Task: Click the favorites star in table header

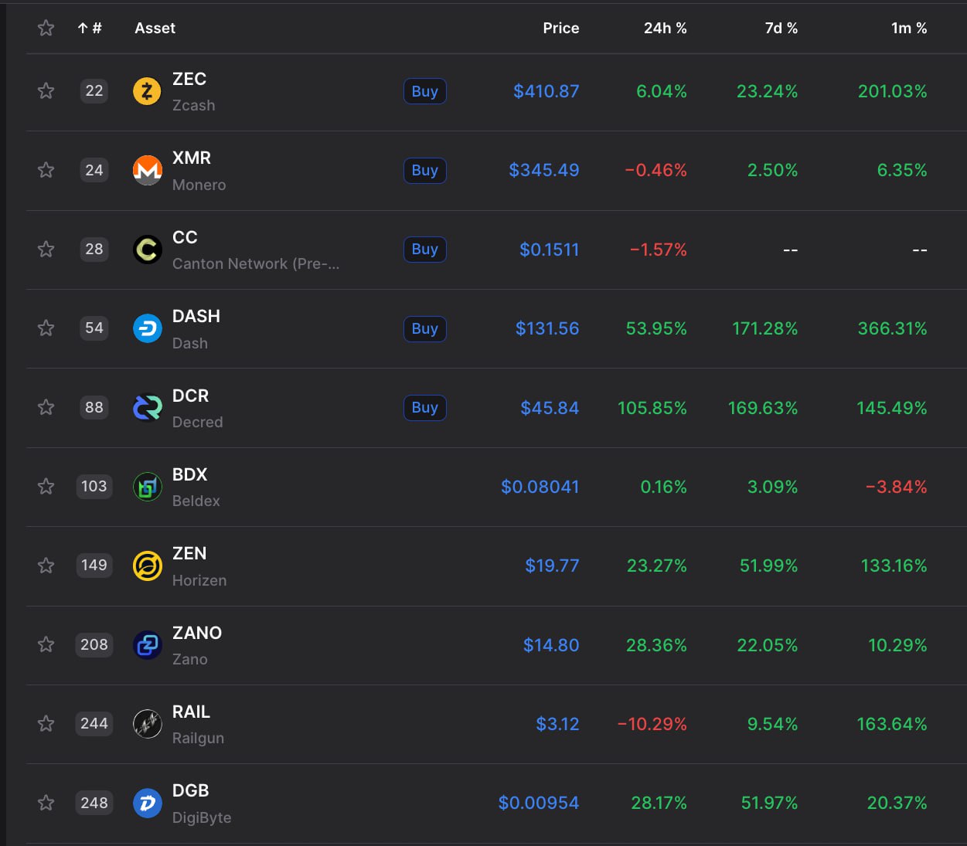Action: (x=46, y=29)
